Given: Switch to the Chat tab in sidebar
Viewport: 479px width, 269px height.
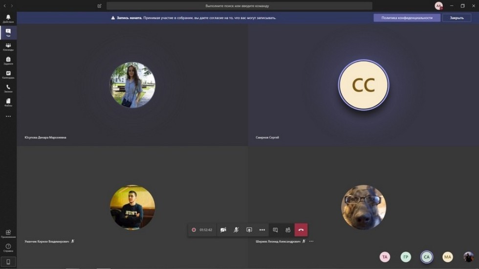Looking at the screenshot, I should pyautogui.click(x=8, y=33).
